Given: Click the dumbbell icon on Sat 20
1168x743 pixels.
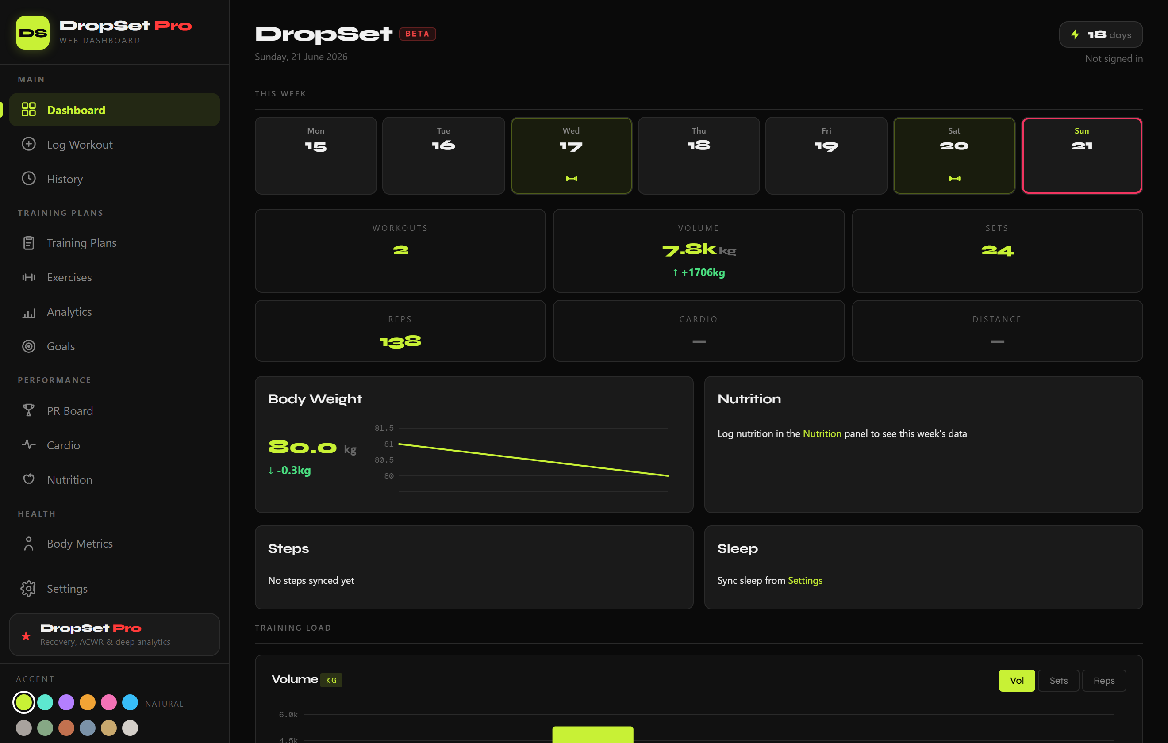Looking at the screenshot, I should pos(955,179).
